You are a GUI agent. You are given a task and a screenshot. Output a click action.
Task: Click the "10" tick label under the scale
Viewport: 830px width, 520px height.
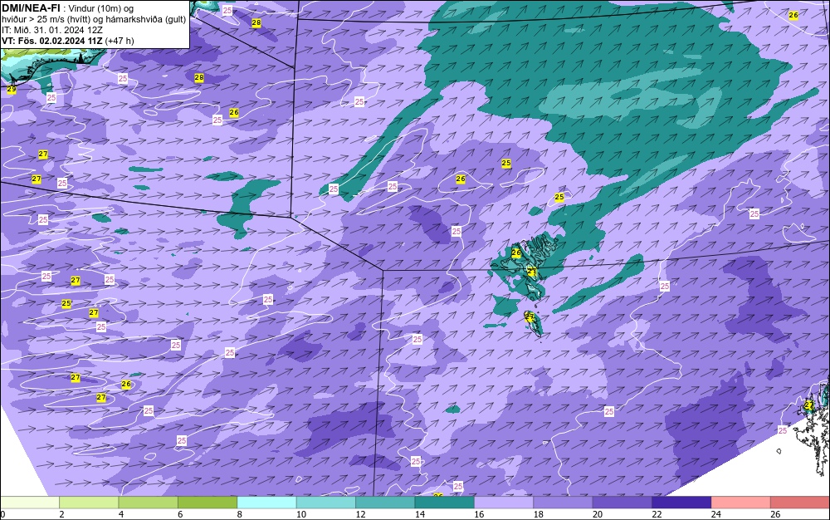pos(301,514)
